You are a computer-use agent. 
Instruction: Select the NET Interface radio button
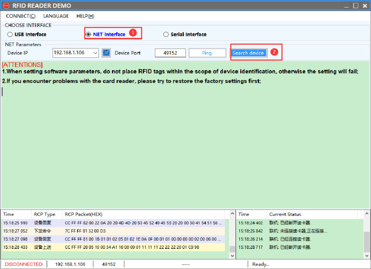(x=88, y=34)
